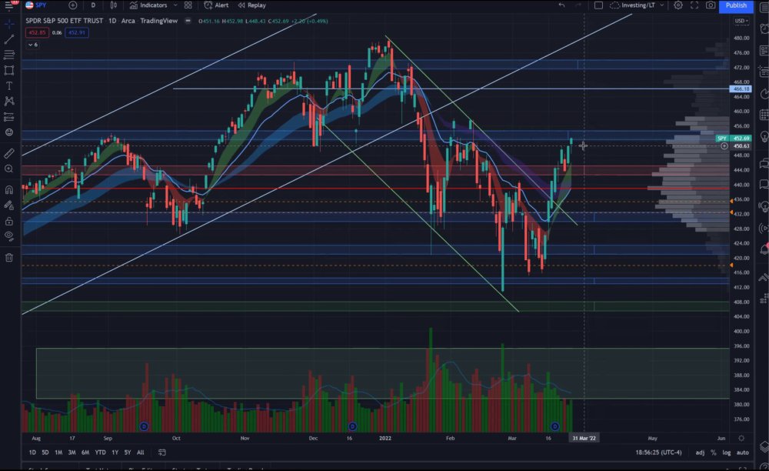Select the 1D date range
This screenshot has height=471, width=769.
[32, 453]
